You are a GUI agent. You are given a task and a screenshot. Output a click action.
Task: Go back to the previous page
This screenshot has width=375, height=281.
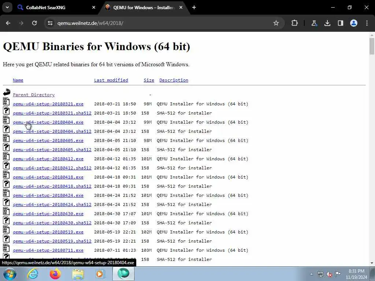tap(8, 23)
